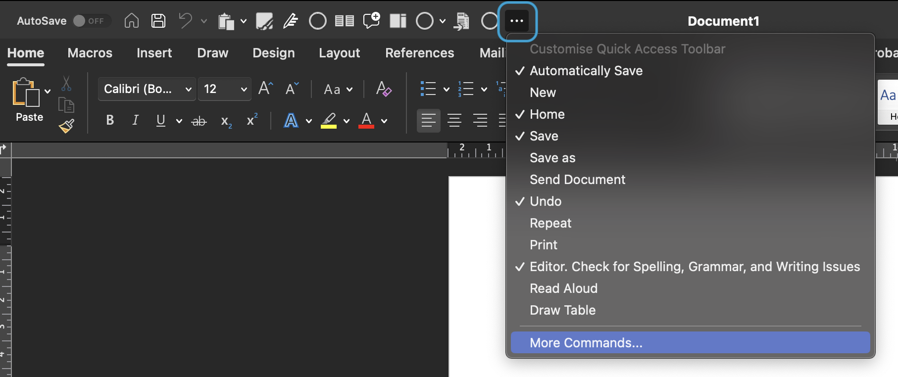This screenshot has height=377, width=898.
Task: Click the Home house icon in toolbar
Action: (131, 21)
